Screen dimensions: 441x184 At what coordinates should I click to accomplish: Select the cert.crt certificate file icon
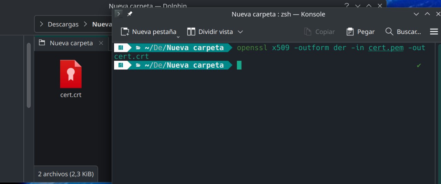(71, 74)
